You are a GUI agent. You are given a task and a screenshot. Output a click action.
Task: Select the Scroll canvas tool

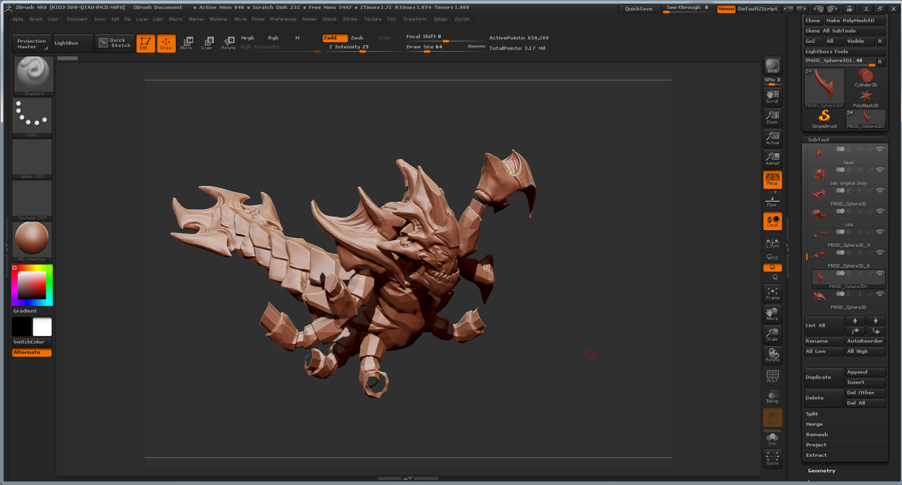click(772, 96)
